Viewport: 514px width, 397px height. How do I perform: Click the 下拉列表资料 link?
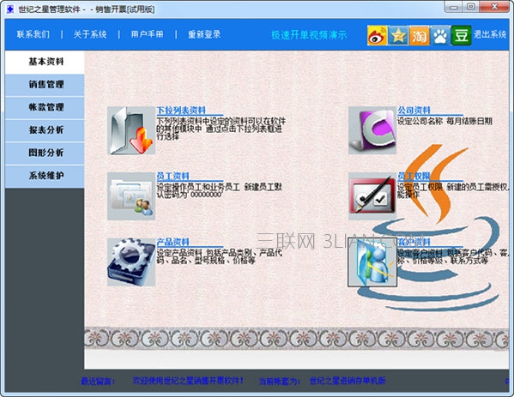tap(181, 111)
